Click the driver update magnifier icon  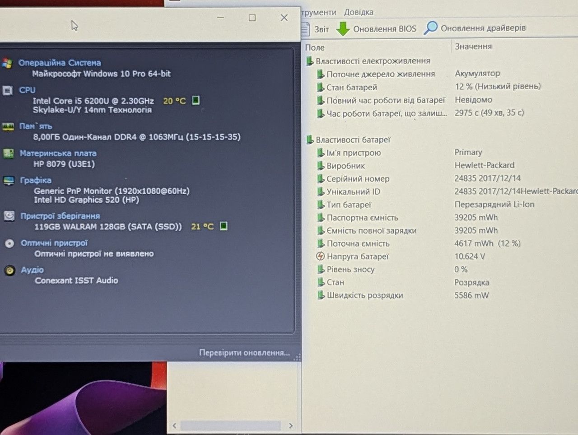click(x=430, y=28)
